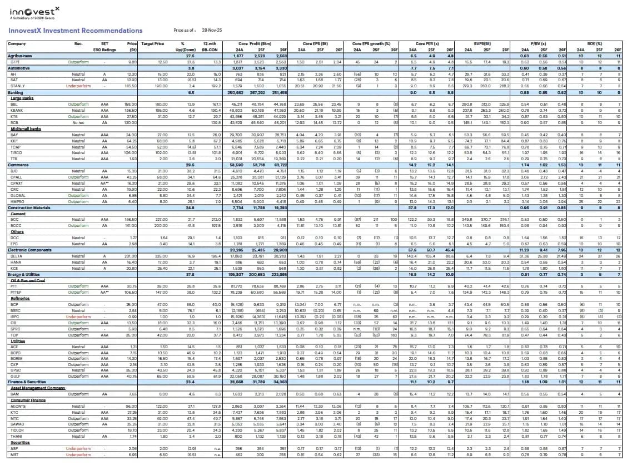Screen dimensions: 632x465
Task: Click the PTTEP ticker
Action: 16,293
